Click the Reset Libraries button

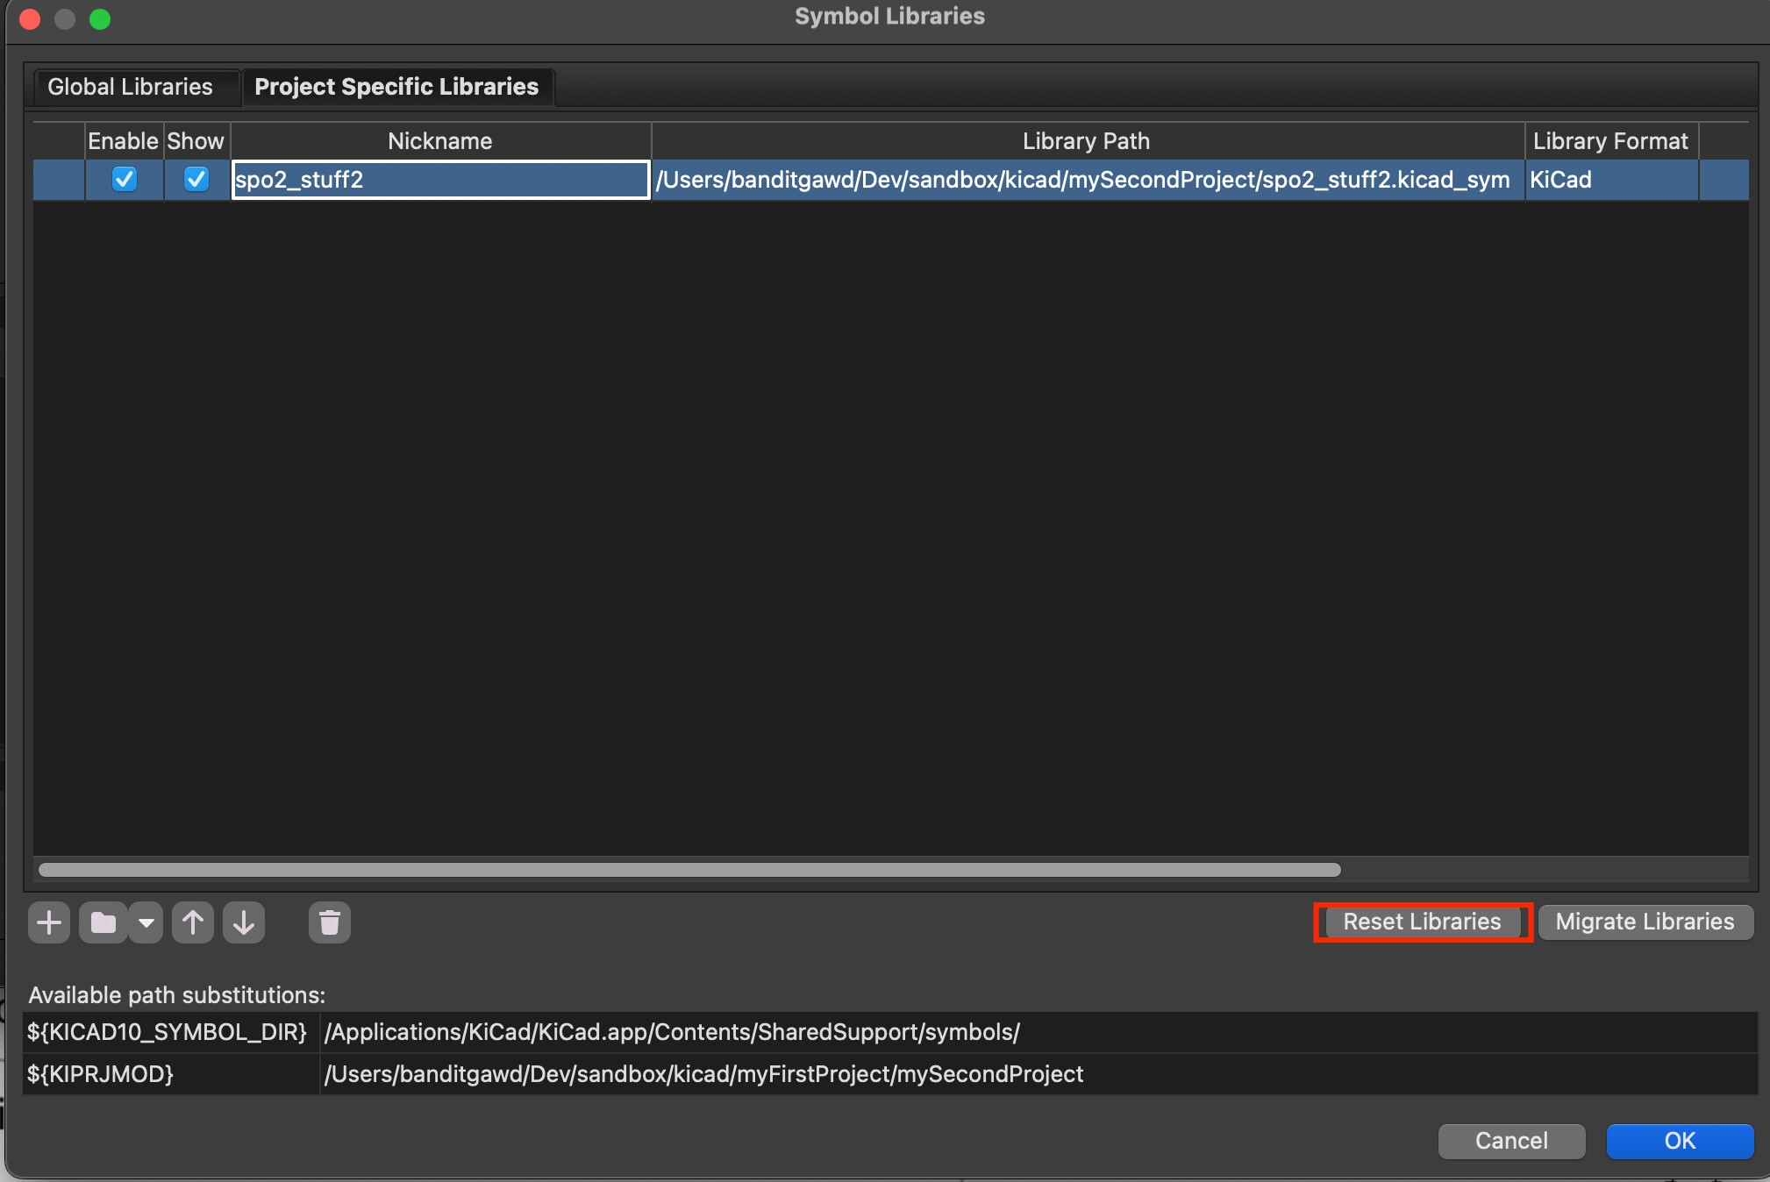pyautogui.click(x=1422, y=922)
